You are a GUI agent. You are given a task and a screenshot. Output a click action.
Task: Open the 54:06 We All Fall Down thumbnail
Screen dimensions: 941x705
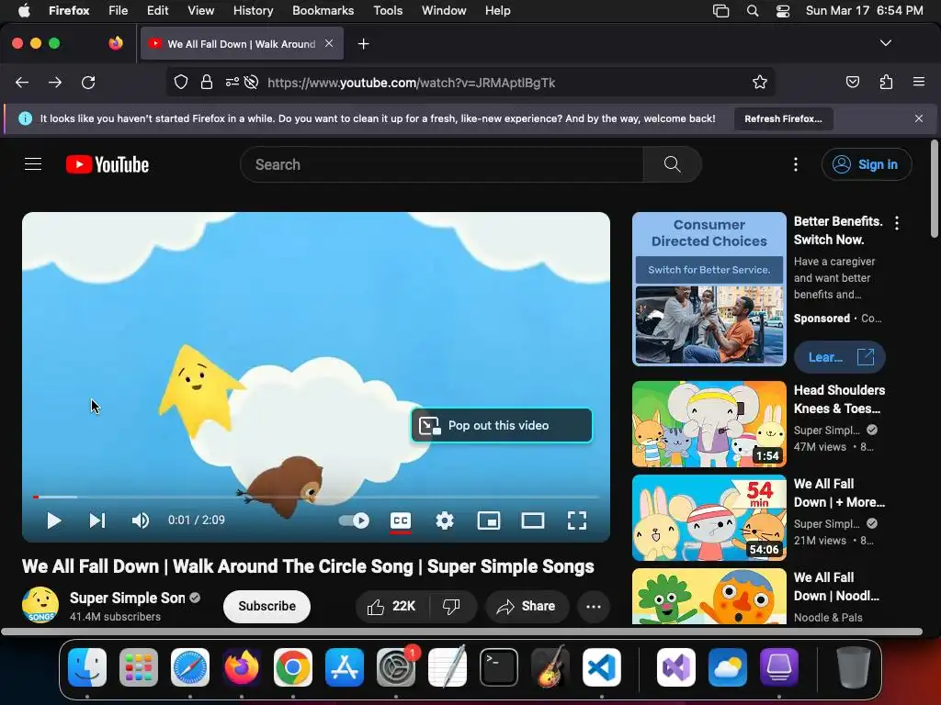709,518
